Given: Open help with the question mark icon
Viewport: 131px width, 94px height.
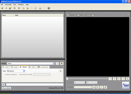Looking at the screenshot, I should [49, 8].
